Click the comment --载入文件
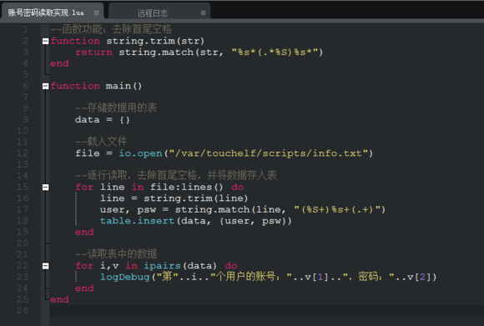484x326 pixels. [x=101, y=142]
